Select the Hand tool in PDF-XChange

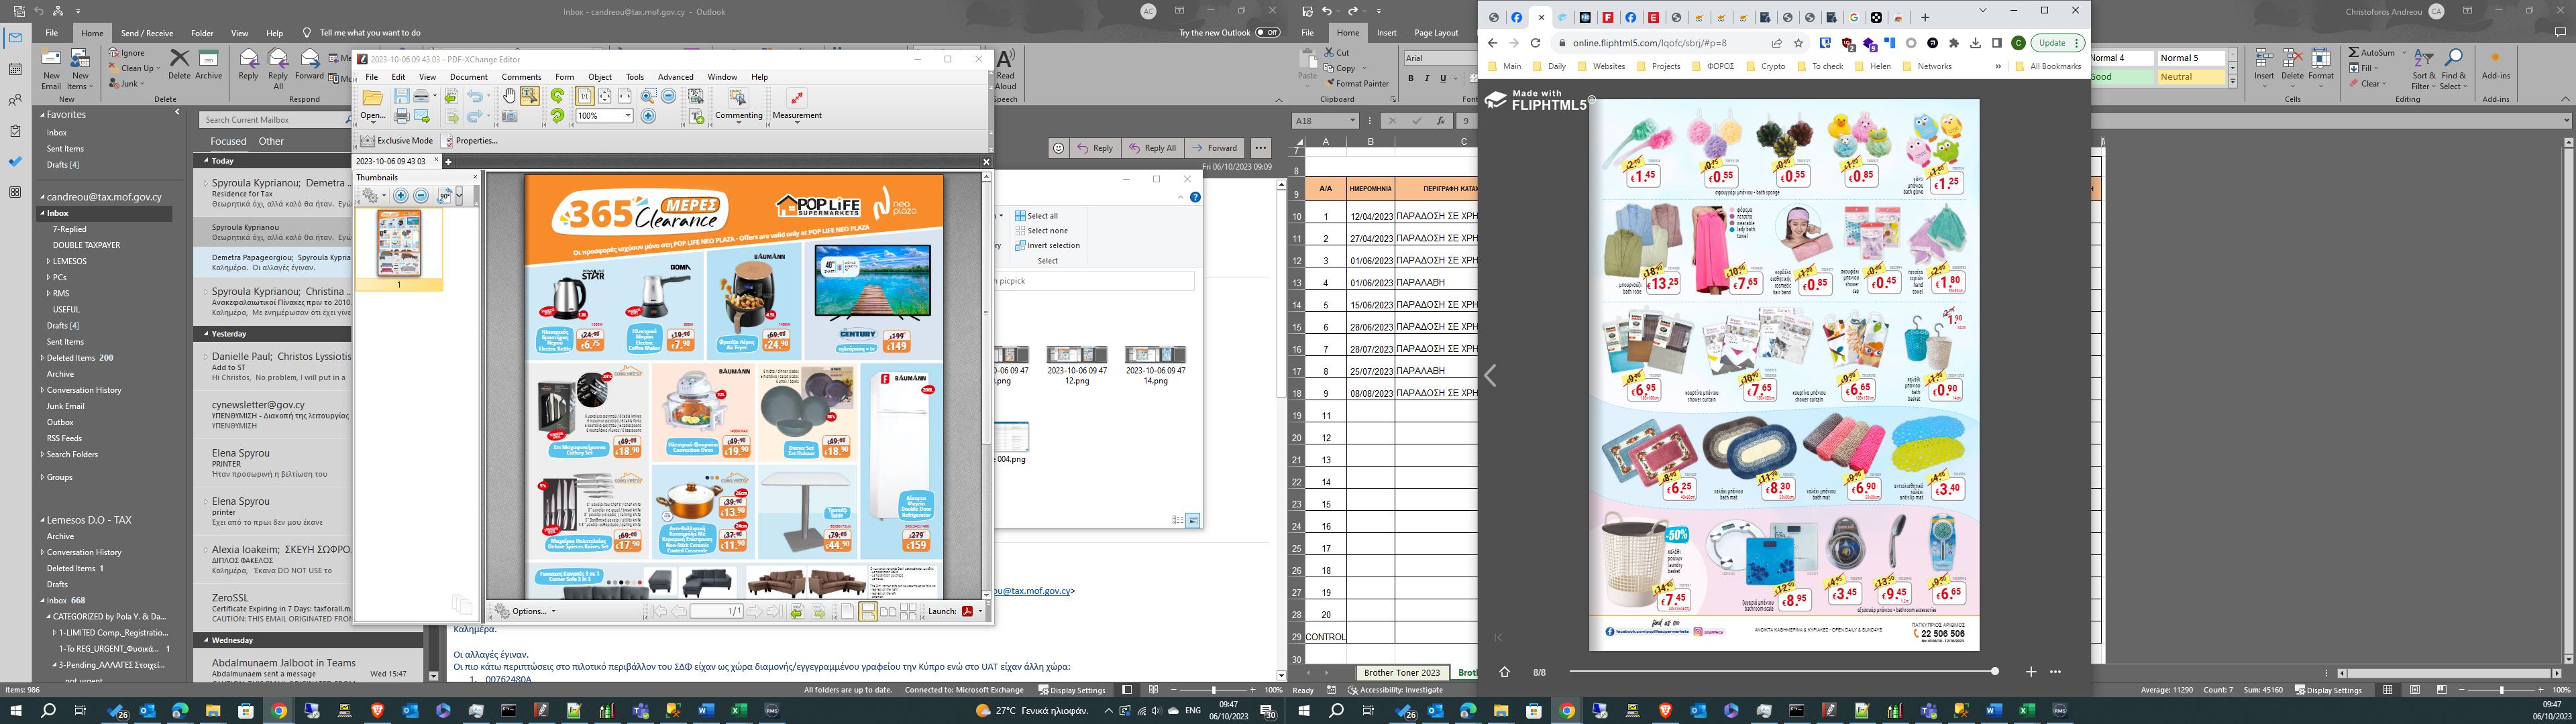[509, 96]
